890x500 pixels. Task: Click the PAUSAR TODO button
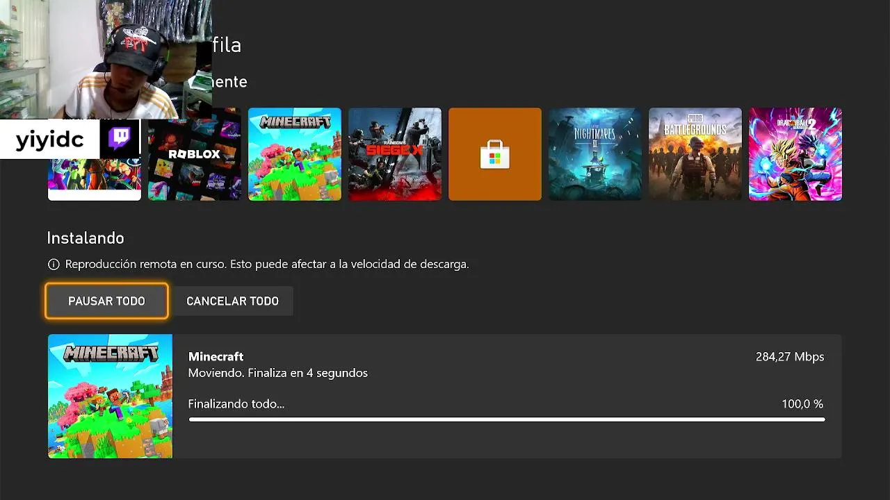[106, 301]
